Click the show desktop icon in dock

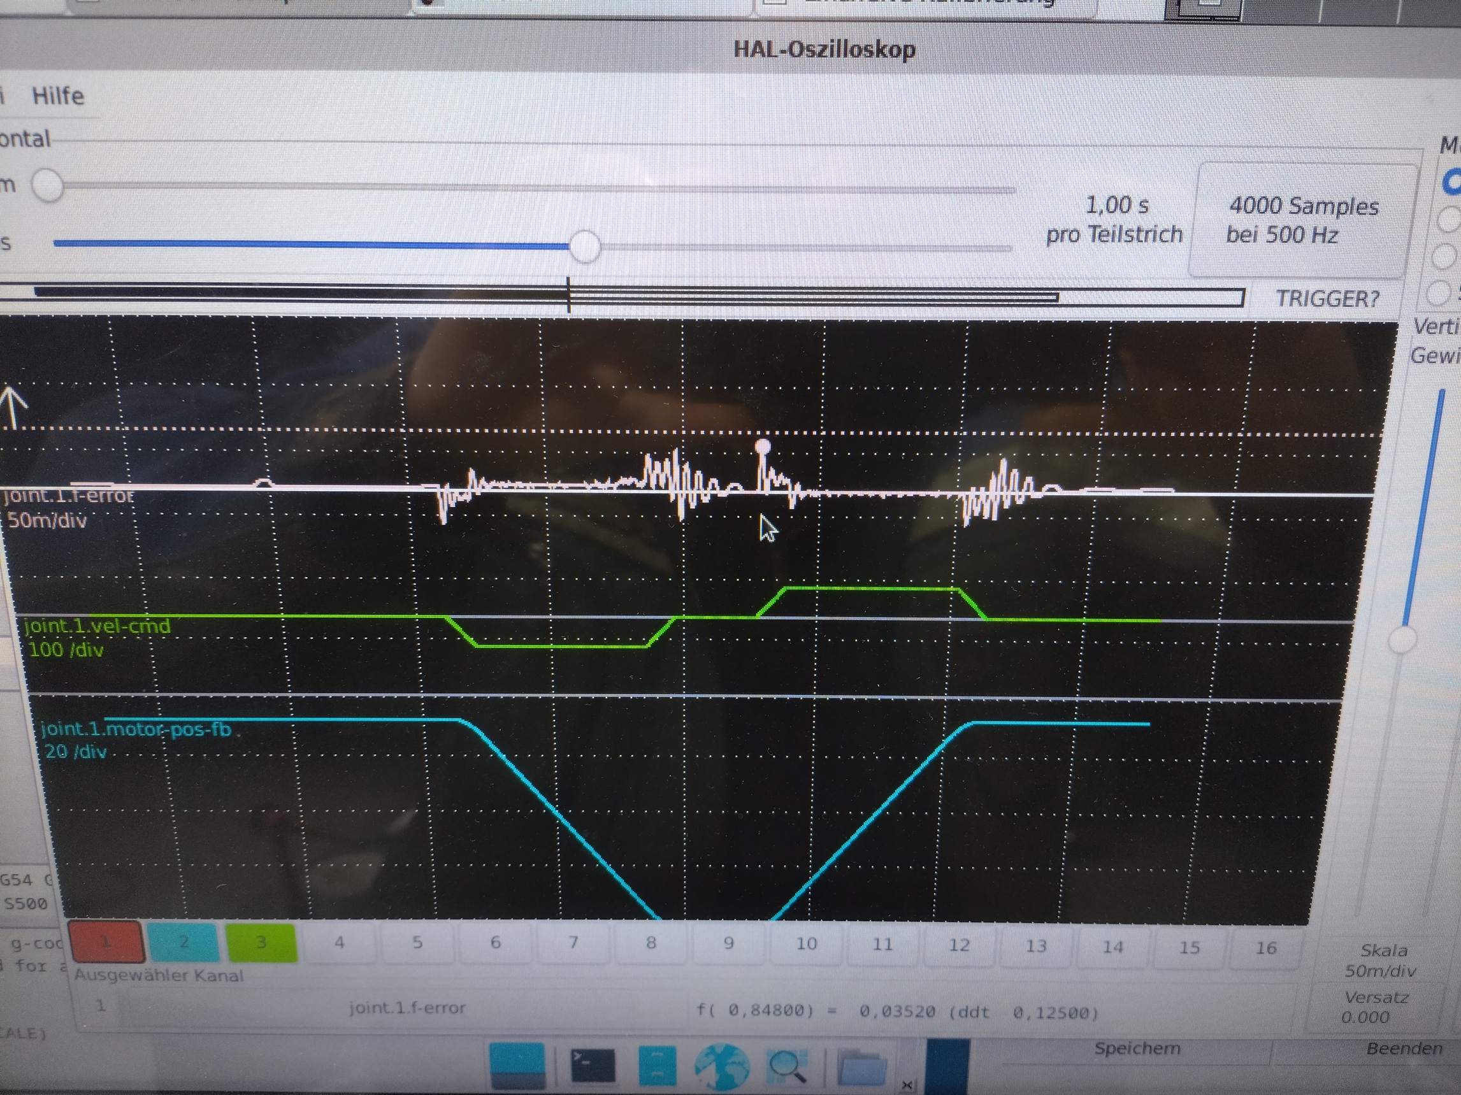519,1065
